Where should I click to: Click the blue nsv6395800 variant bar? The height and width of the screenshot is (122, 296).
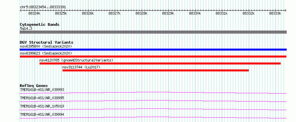click(x=153, y=50)
